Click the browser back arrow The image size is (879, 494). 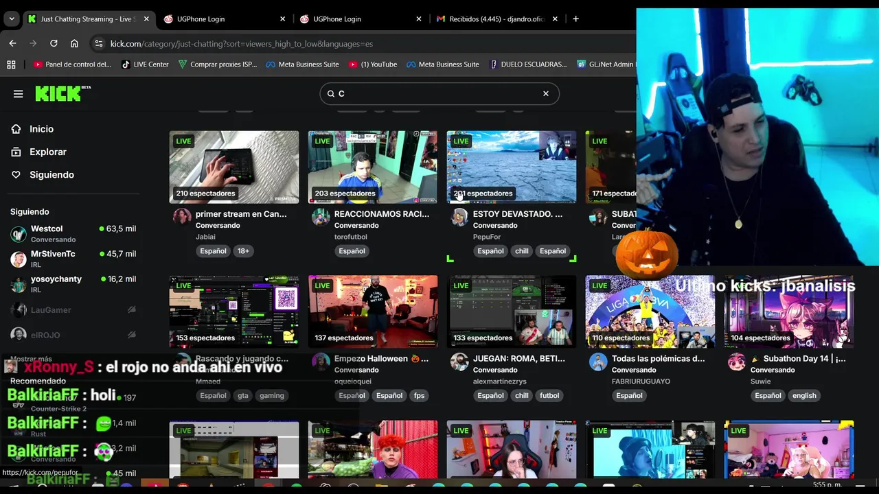(x=12, y=43)
